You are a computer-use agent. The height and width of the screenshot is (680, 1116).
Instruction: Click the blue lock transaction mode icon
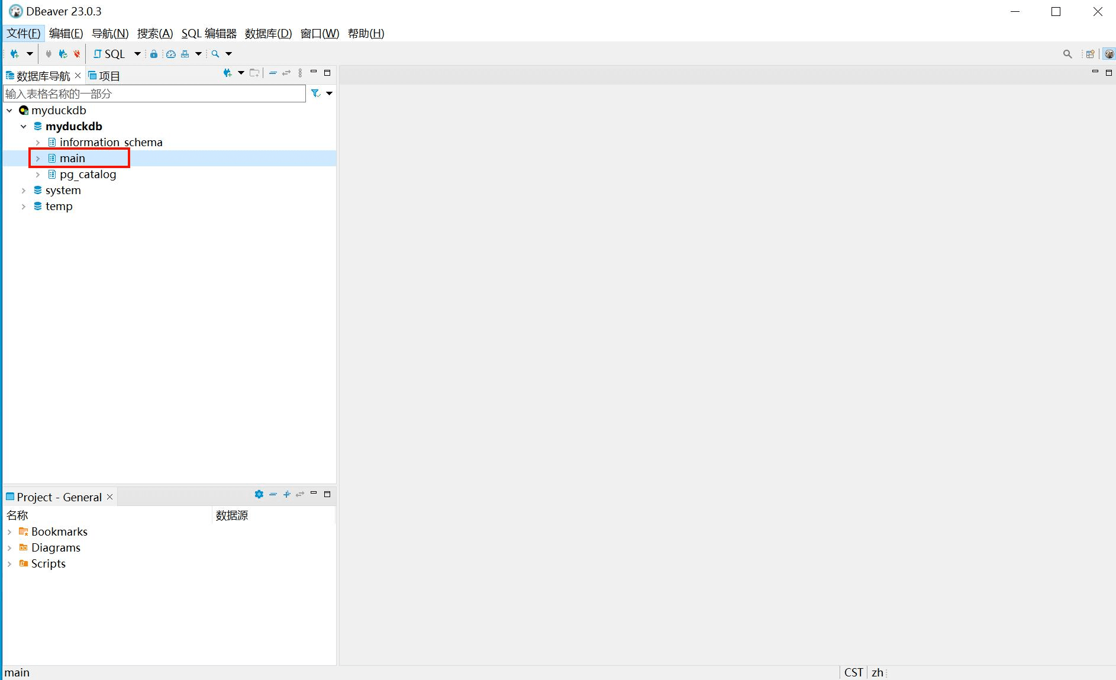point(154,54)
